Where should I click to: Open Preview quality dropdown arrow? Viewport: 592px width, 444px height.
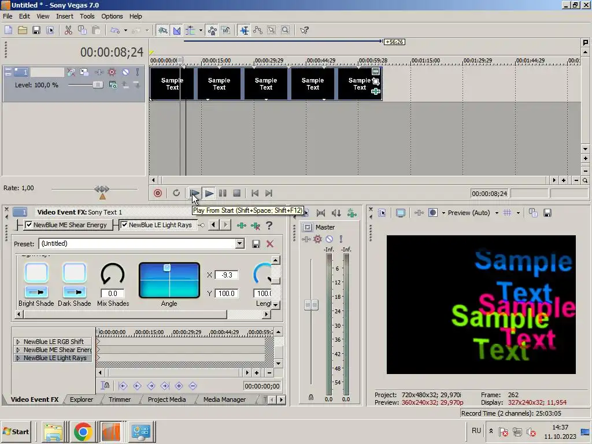coord(497,213)
